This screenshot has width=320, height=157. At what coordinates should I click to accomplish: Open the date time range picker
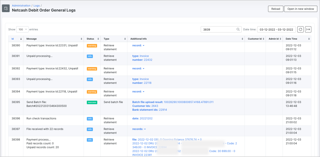pos(276,30)
